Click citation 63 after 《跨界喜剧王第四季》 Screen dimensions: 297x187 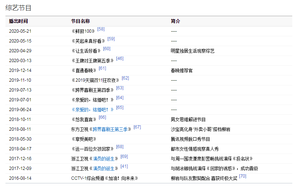tap(120, 88)
